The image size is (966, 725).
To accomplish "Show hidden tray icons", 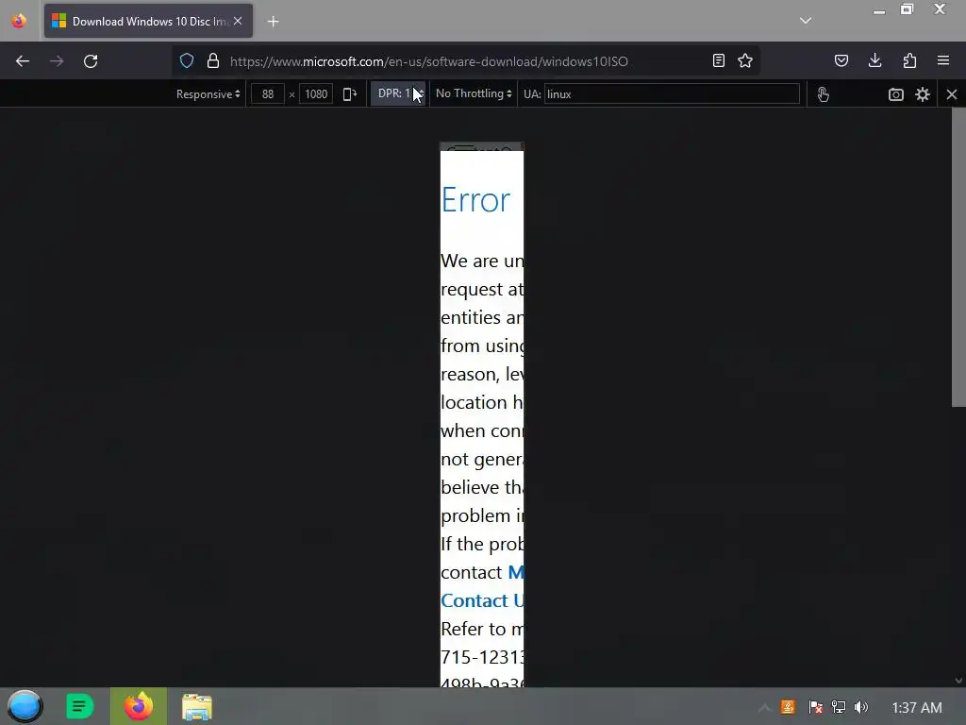I will pyautogui.click(x=764, y=708).
